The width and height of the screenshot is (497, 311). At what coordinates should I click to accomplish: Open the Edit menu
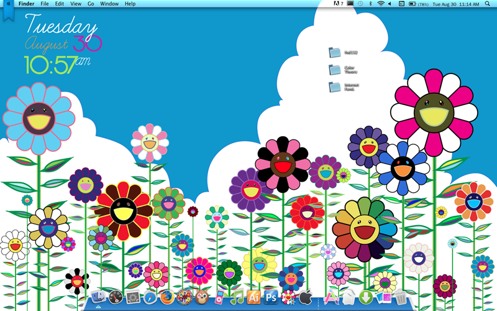59,4
